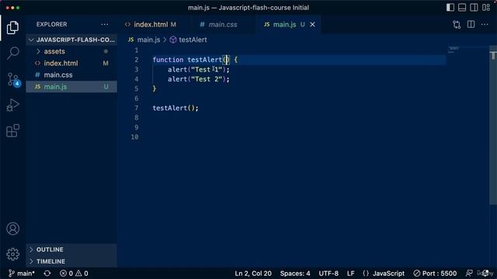Open changes compare icon in editor toolbar
The height and width of the screenshot is (279, 497).
coord(457,24)
